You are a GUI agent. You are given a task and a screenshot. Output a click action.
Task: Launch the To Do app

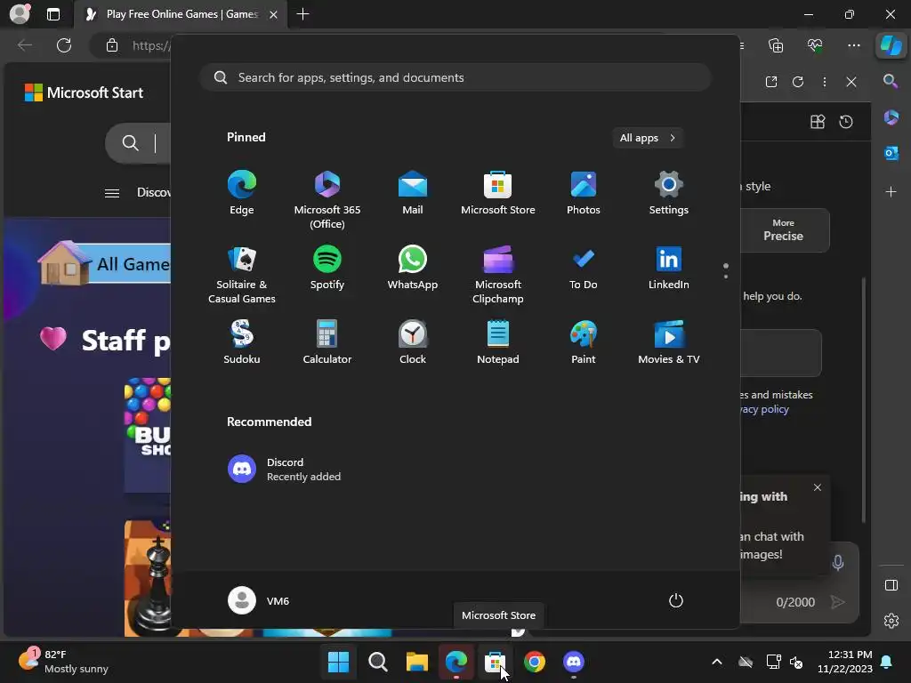tap(584, 268)
